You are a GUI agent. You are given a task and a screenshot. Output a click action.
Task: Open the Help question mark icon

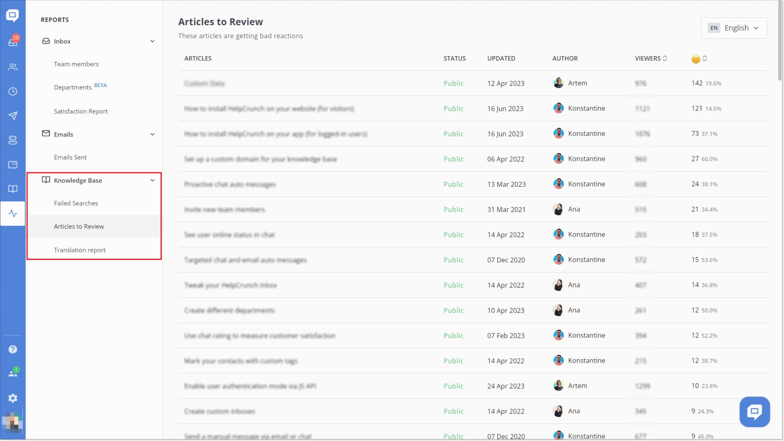point(13,349)
